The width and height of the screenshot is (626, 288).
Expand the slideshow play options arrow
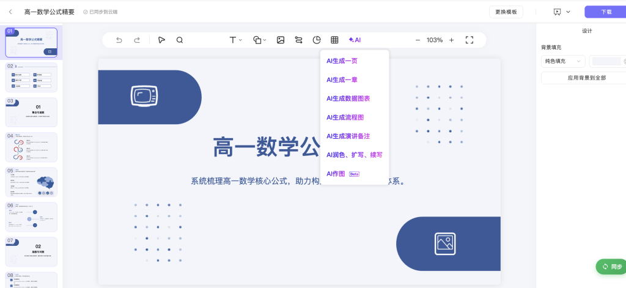(x=568, y=12)
